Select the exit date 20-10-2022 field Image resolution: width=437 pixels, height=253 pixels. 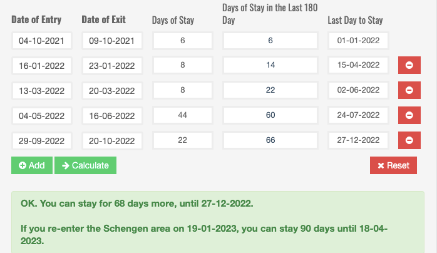[x=112, y=140]
